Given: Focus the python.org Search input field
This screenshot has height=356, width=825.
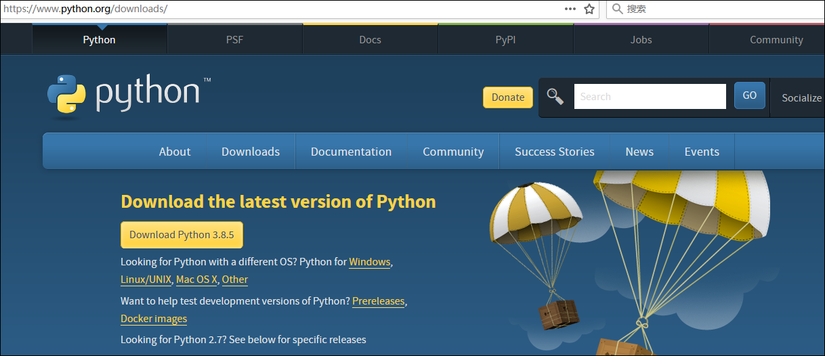Looking at the screenshot, I should tap(650, 97).
